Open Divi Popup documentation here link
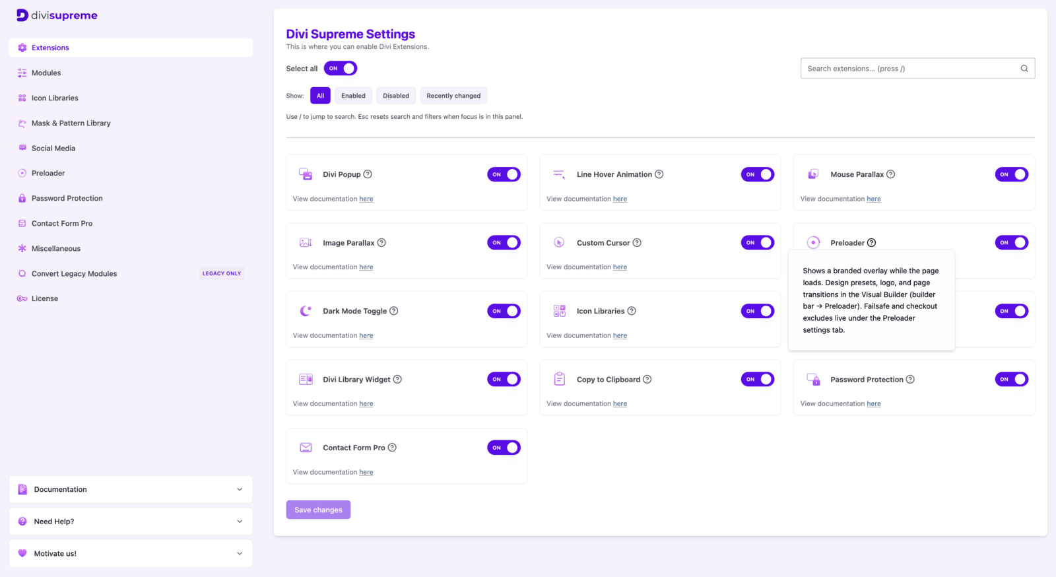Viewport: 1056px width, 577px height. coord(366,199)
